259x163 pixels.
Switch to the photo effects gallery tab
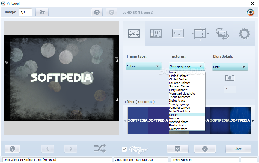tap(156, 34)
